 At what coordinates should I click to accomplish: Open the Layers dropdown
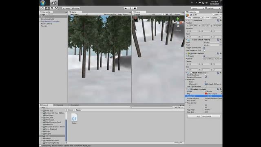pos(198,8)
